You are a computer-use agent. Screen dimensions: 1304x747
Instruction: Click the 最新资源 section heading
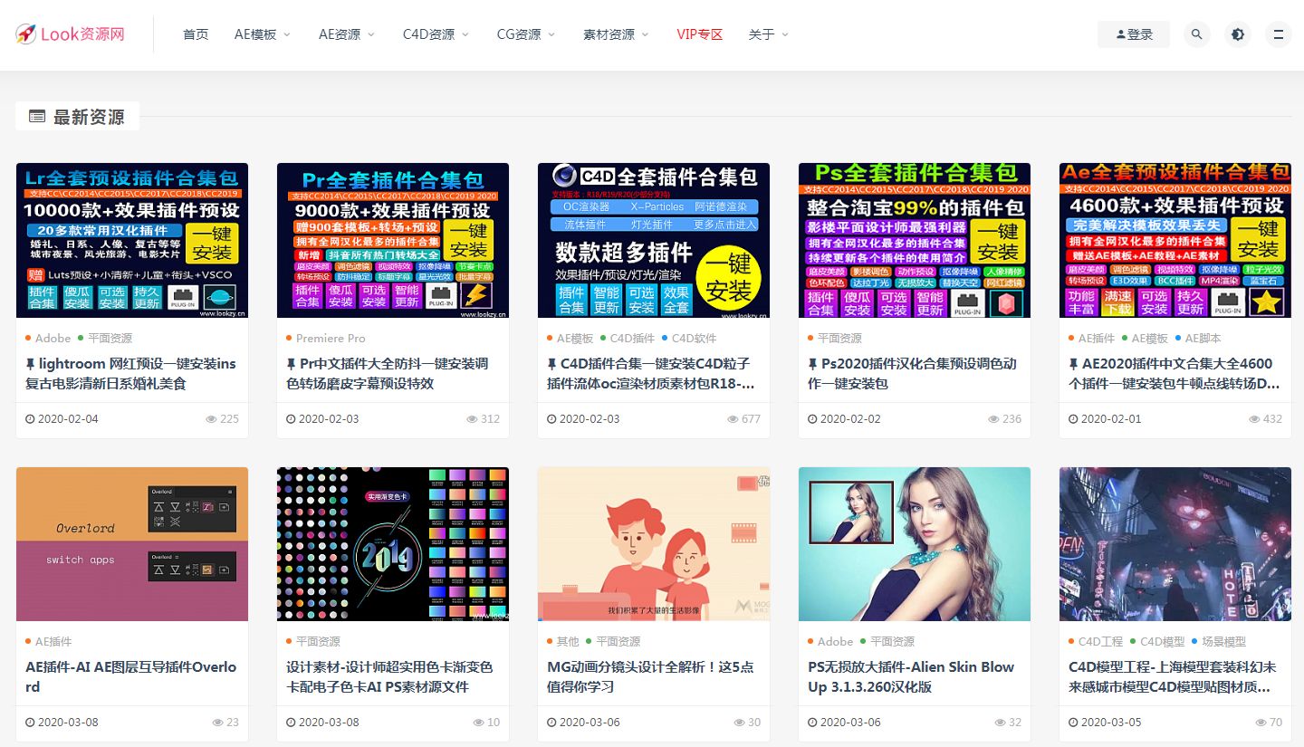77,117
